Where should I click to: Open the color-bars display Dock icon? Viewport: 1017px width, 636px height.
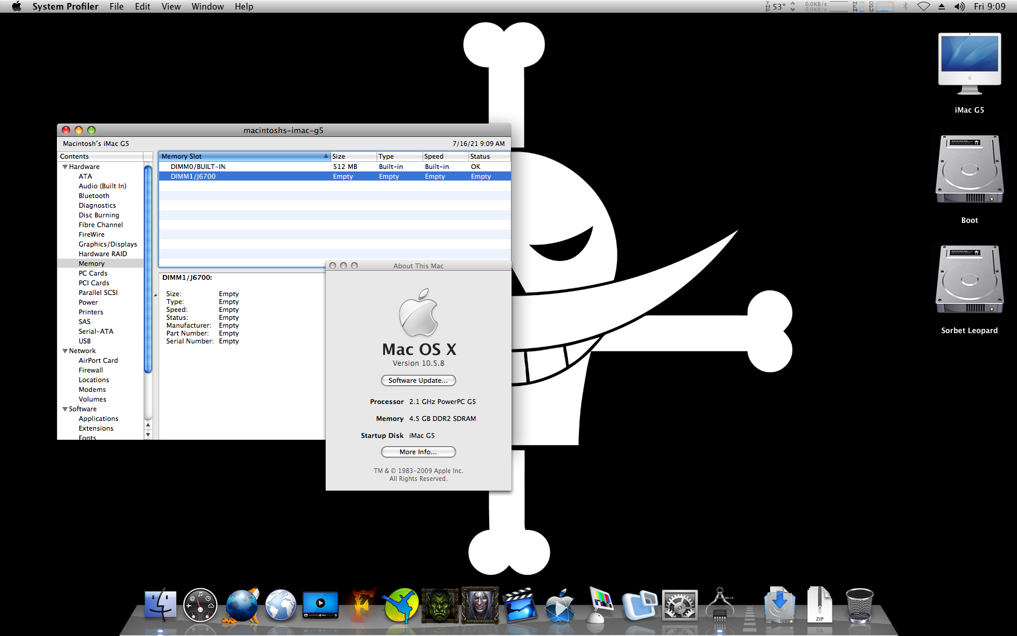point(599,605)
